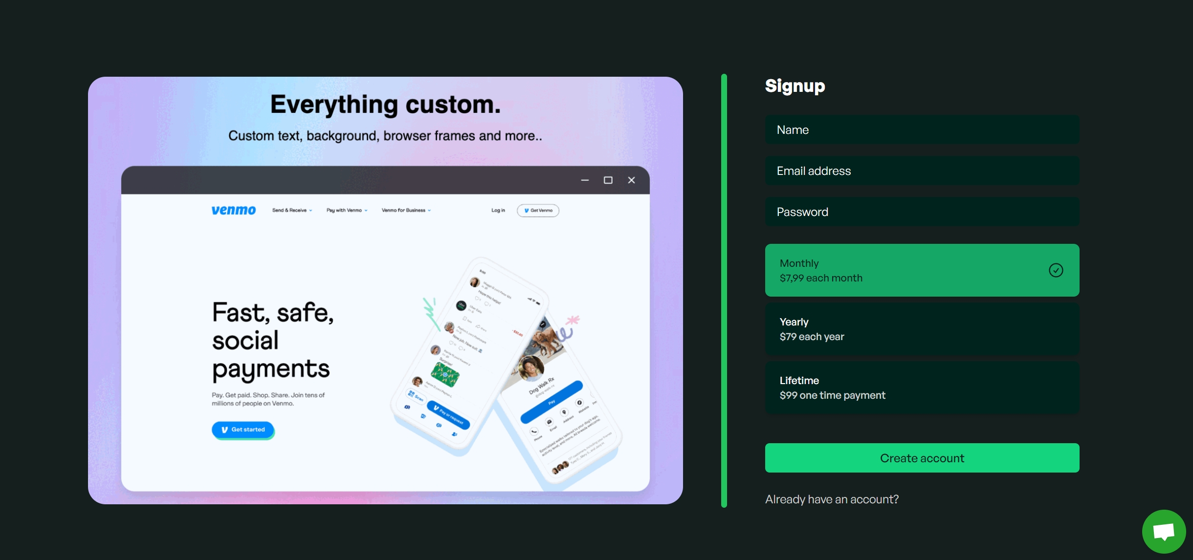Screen dimensions: 1193x560
Task: Click the Get Venmo navigation button
Action: (x=537, y=210)
